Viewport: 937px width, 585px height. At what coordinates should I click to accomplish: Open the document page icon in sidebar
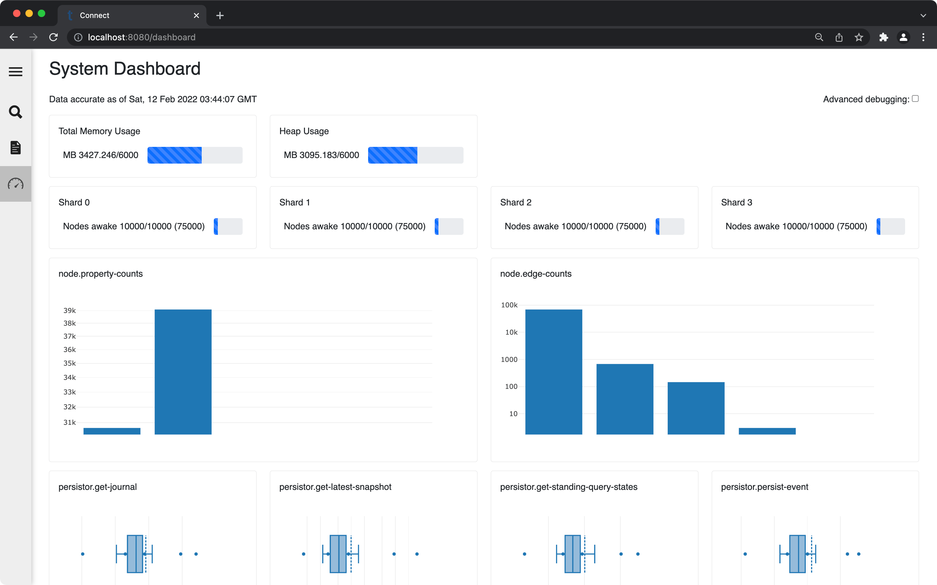[x=15, y=147]
